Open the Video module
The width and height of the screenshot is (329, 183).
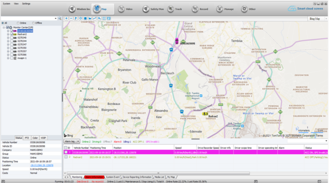[126, 9]
